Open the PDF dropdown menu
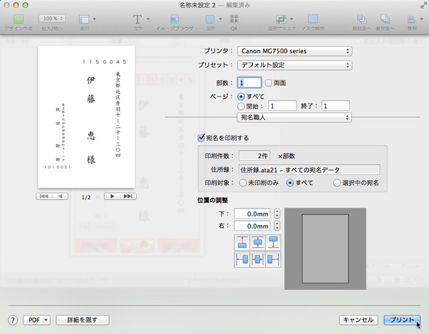This screenshot has height=334, width=429. 36,320
